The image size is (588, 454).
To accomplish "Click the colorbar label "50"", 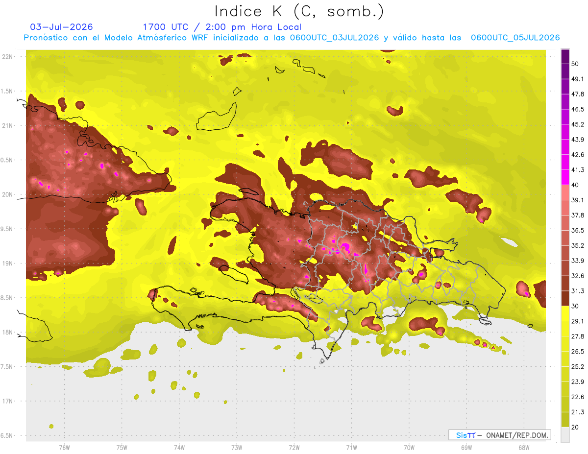I will tap(576, 64).
